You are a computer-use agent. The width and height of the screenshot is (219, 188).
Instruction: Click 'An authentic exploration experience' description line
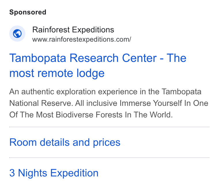pyautogui.click(x=105, y=92)
